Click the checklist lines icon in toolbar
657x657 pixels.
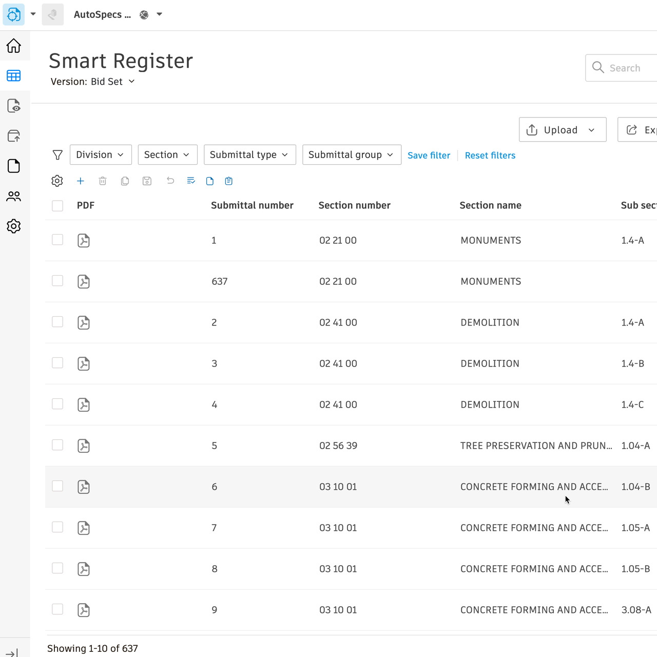tap(191, 181)
